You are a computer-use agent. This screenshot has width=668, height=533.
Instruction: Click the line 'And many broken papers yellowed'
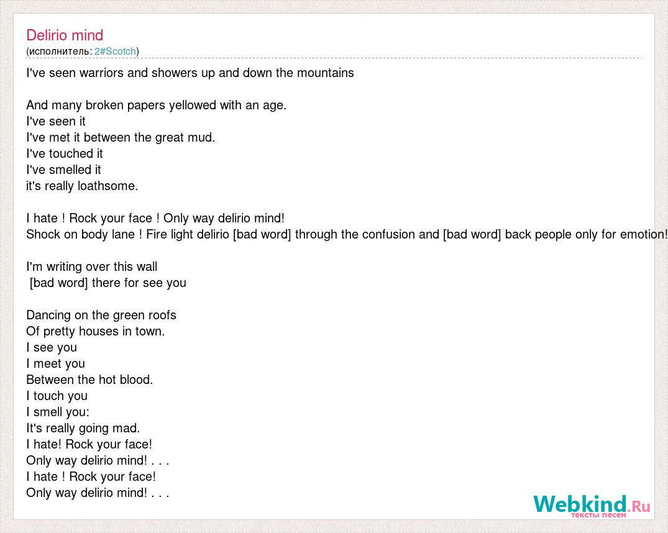[157, 105]
